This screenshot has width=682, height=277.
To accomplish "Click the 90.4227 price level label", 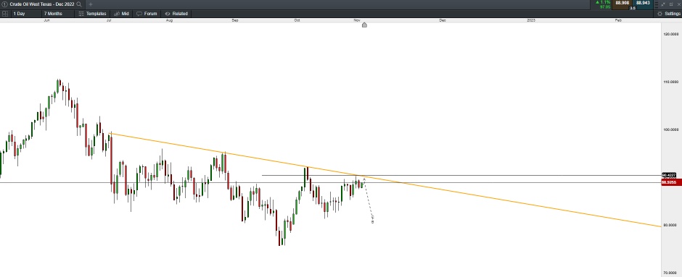I will [x=668, y=175].
